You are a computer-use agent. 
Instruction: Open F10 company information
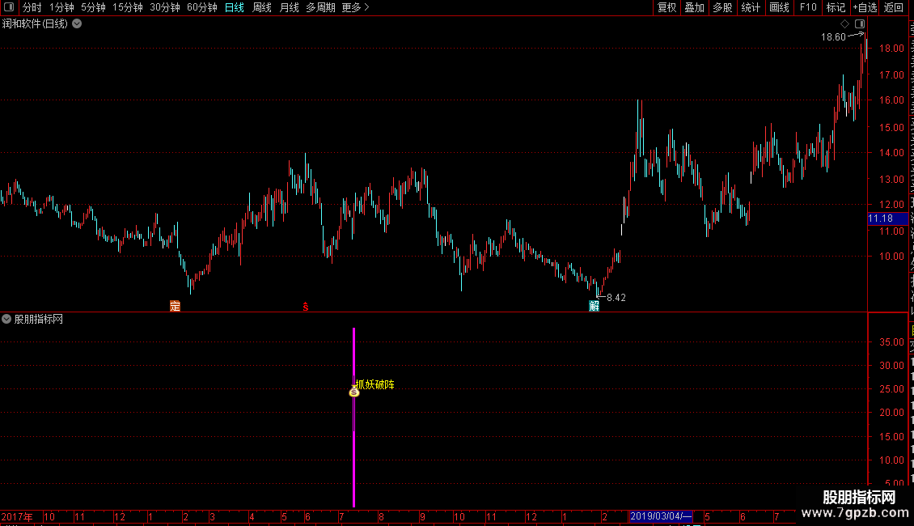pyautogui.click(x=808, y=7)
